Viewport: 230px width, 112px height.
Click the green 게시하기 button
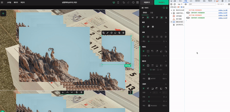point(162,3)
